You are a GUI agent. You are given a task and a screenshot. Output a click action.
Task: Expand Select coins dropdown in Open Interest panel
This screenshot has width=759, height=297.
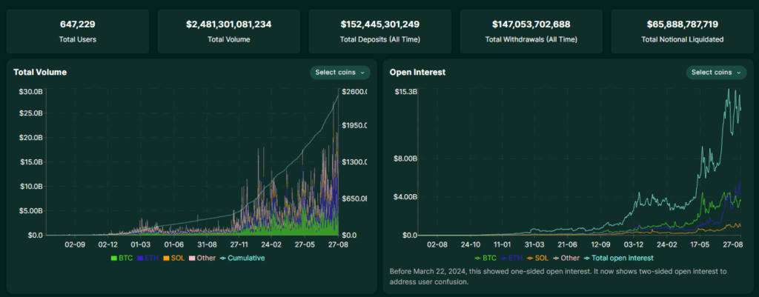click(717, 73)
